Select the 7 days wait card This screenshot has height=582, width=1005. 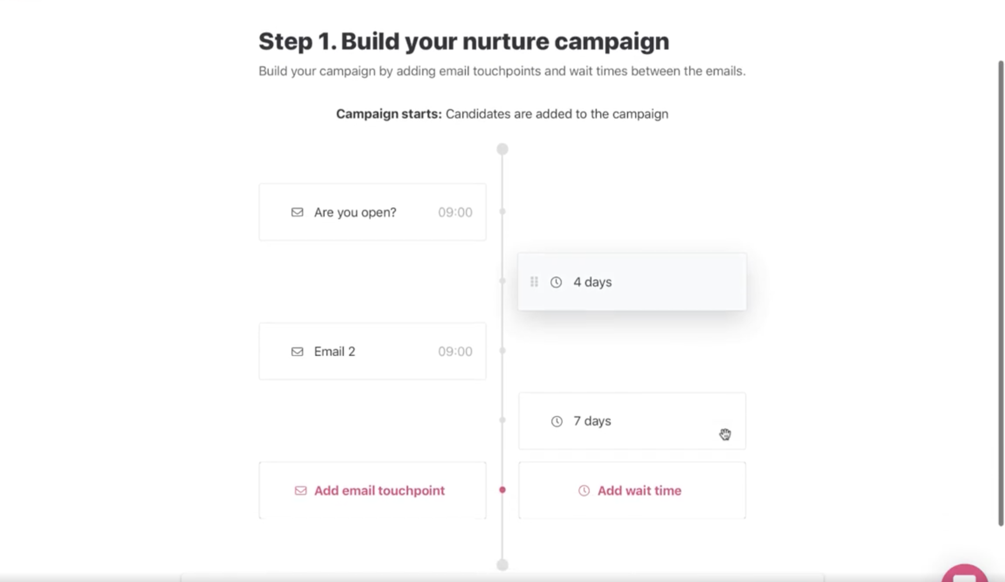633,421
